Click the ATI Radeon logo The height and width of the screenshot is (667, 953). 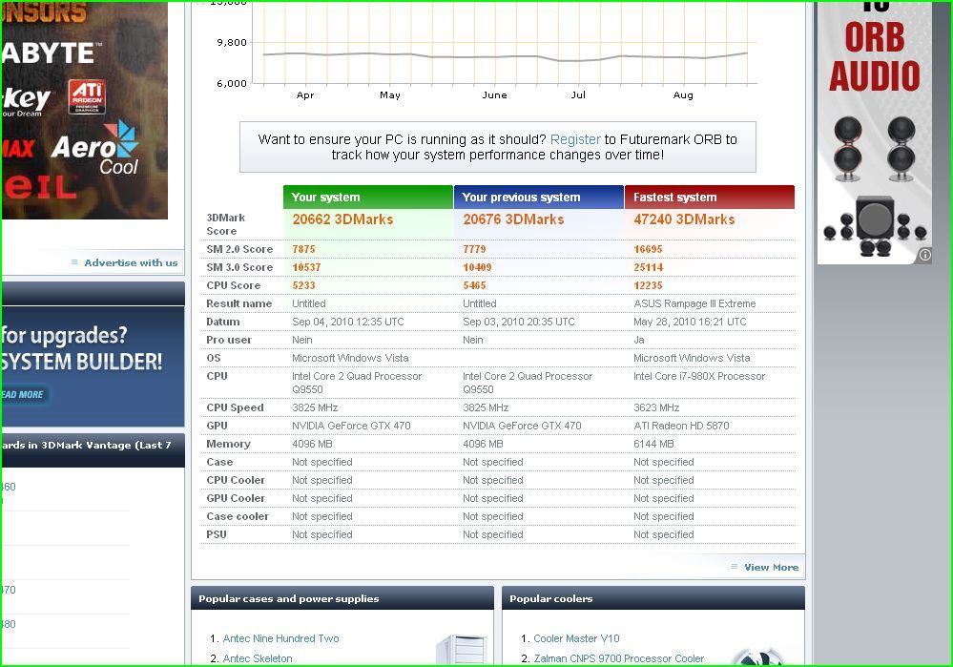pos(87,96)
